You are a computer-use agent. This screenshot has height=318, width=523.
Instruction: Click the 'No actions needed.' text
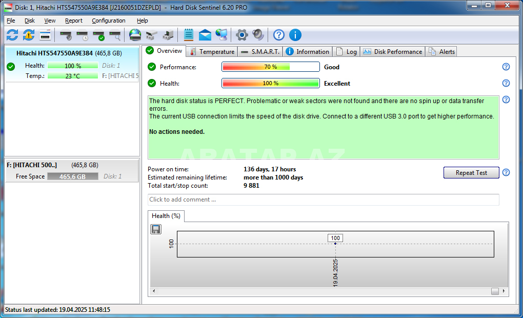(177, 132)
